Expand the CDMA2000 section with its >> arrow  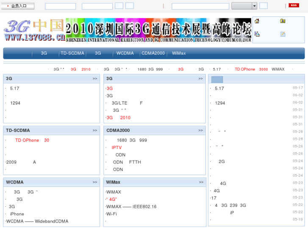coord(200,131)
